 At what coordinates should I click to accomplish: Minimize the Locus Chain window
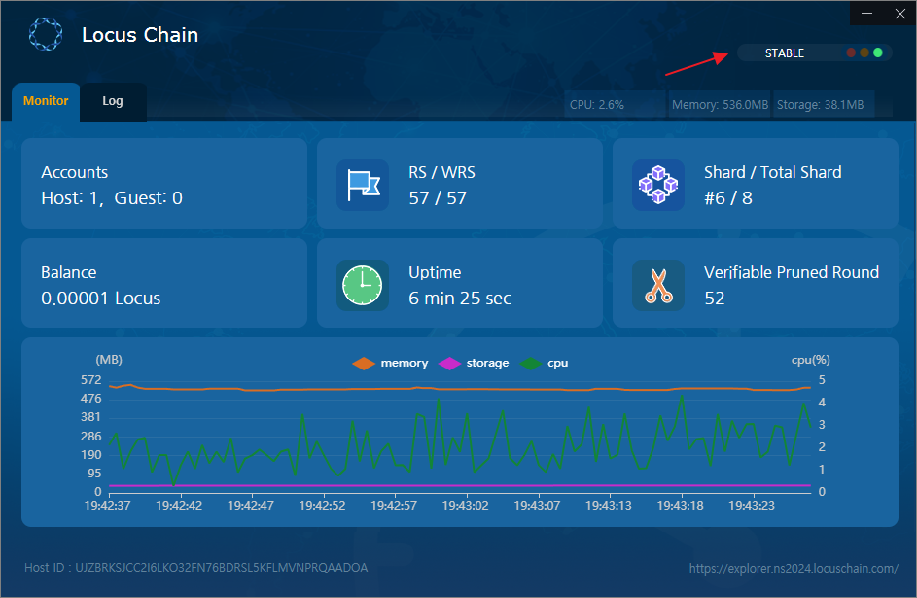click(x=867, y=13)
